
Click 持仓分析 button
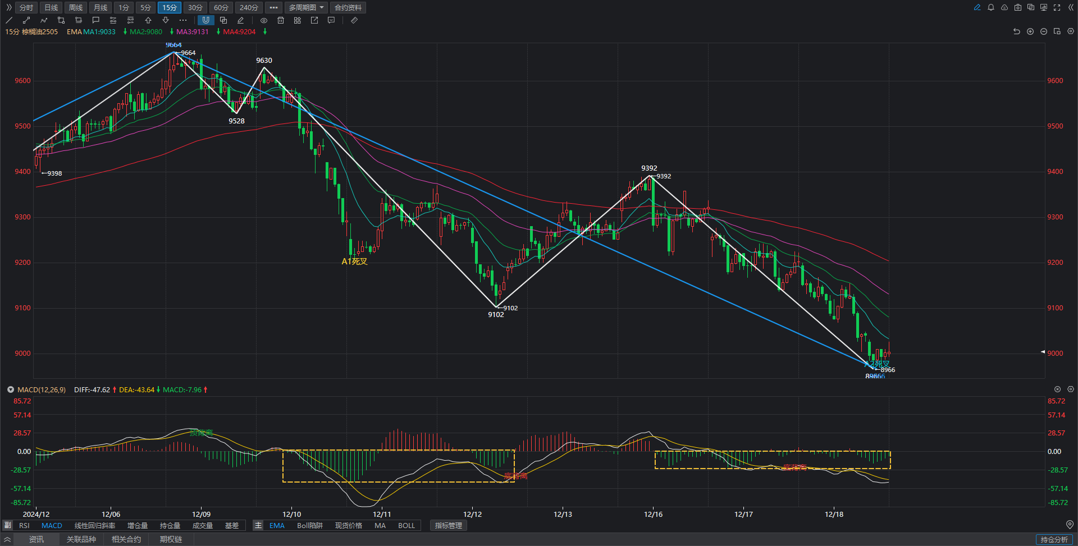point(1054,539)
